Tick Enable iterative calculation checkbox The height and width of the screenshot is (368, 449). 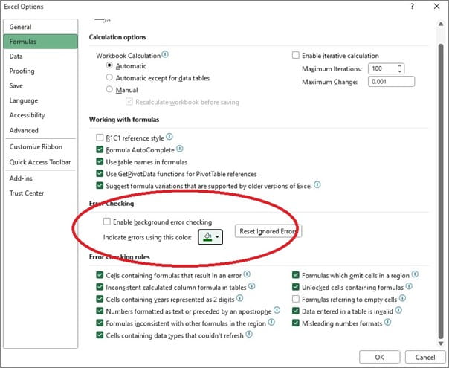click(x=296, y=56)
